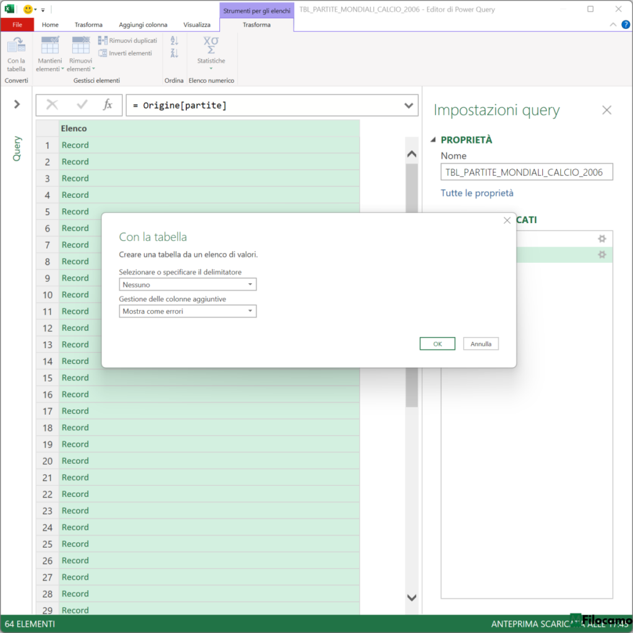Image resolution: width=633 pixels, height=633 pixels.
Task: Open Rimuovi elementi menu
Action: pyautogui.click(x=81, y=54)
